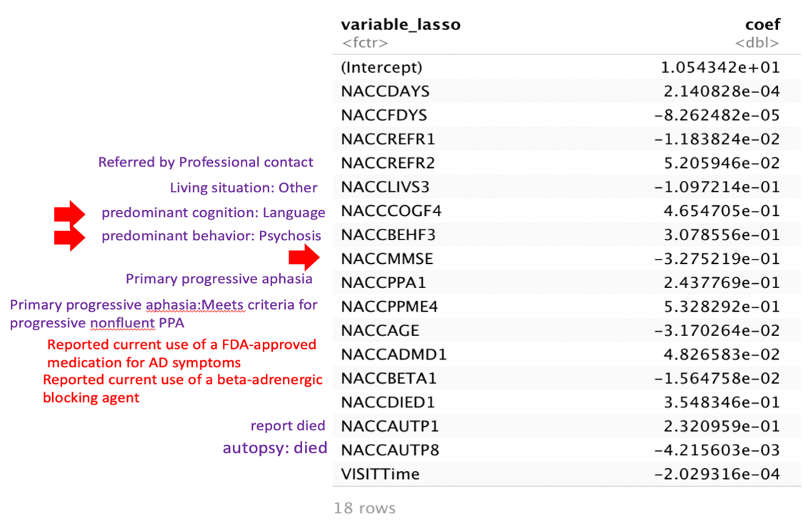The image size is (803, 524).
Task: Click the autopsy: died label
Action: (275, 448)
